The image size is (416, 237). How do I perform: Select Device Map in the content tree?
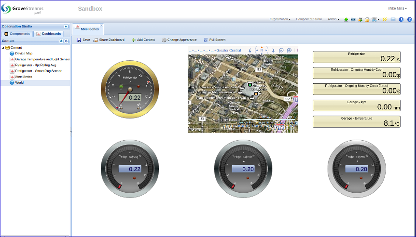point(24,53)
